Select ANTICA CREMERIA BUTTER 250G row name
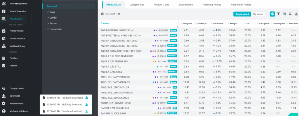299x116 pixels. (119, 41)
